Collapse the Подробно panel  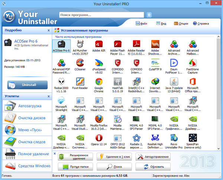(x=49, y=30)
